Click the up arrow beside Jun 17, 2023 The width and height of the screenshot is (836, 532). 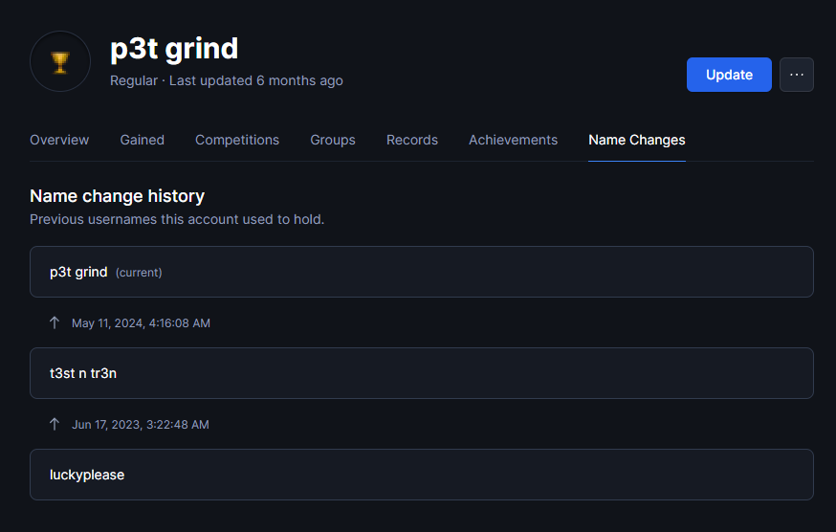[x=55, y=424]
